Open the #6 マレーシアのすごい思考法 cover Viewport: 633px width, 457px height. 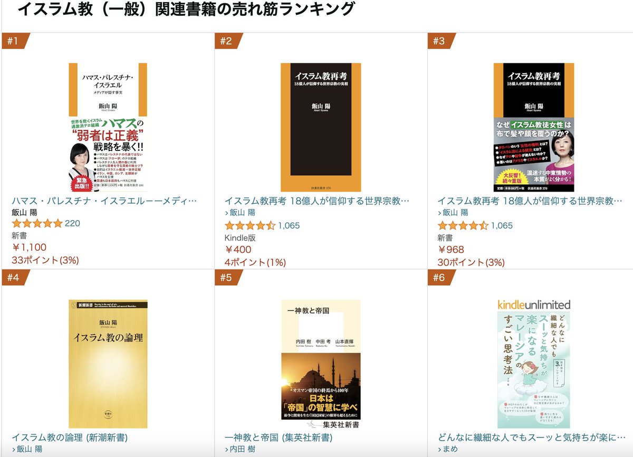click(x=534, y=364)
